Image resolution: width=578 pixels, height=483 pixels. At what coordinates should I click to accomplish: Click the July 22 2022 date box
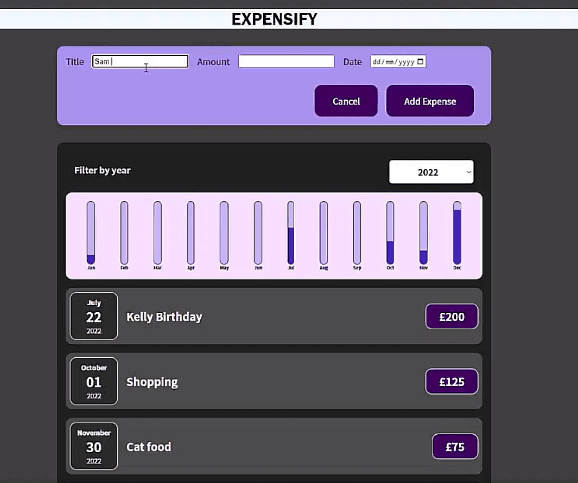(x=94, y=317)
